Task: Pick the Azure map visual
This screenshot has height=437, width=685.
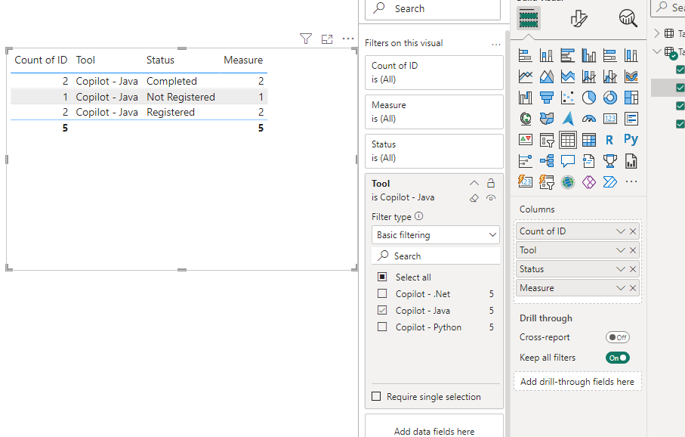Action: pos(567,119)
